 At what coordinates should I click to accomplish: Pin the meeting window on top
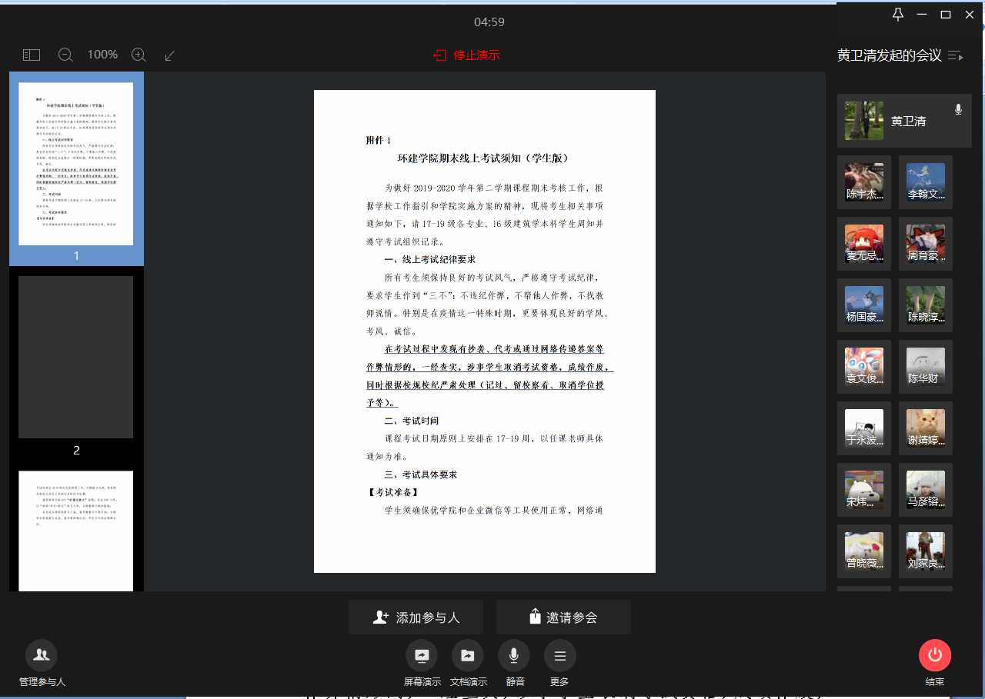coord(897,15)
